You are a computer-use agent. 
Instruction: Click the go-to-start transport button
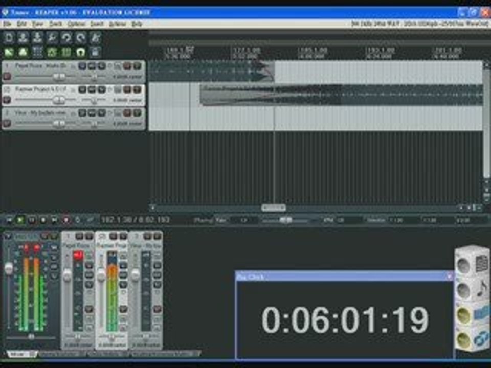9,220
